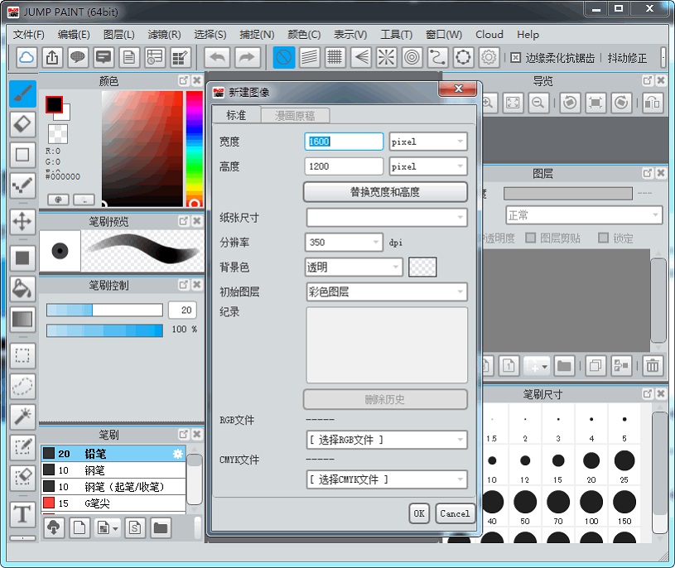Switch to the 漫画原稿 tab
Image resolution: width=675 pixels, height=568 pixels.
point(294,115)
